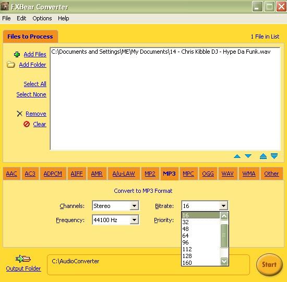Switch to the AMR format tab
The width and height of the screenshot is (287, 282).
coord(97,174)
